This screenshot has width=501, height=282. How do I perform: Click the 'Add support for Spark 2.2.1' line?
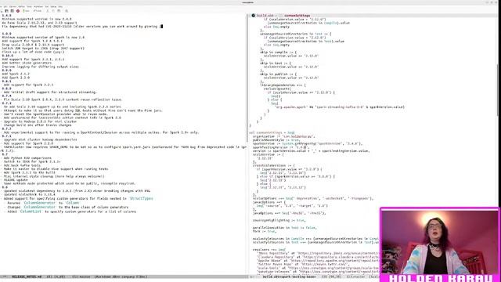click(28, 85)
